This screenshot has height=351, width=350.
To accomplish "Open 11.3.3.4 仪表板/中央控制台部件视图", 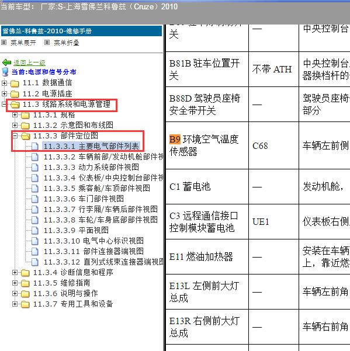I will click(103, 178).
